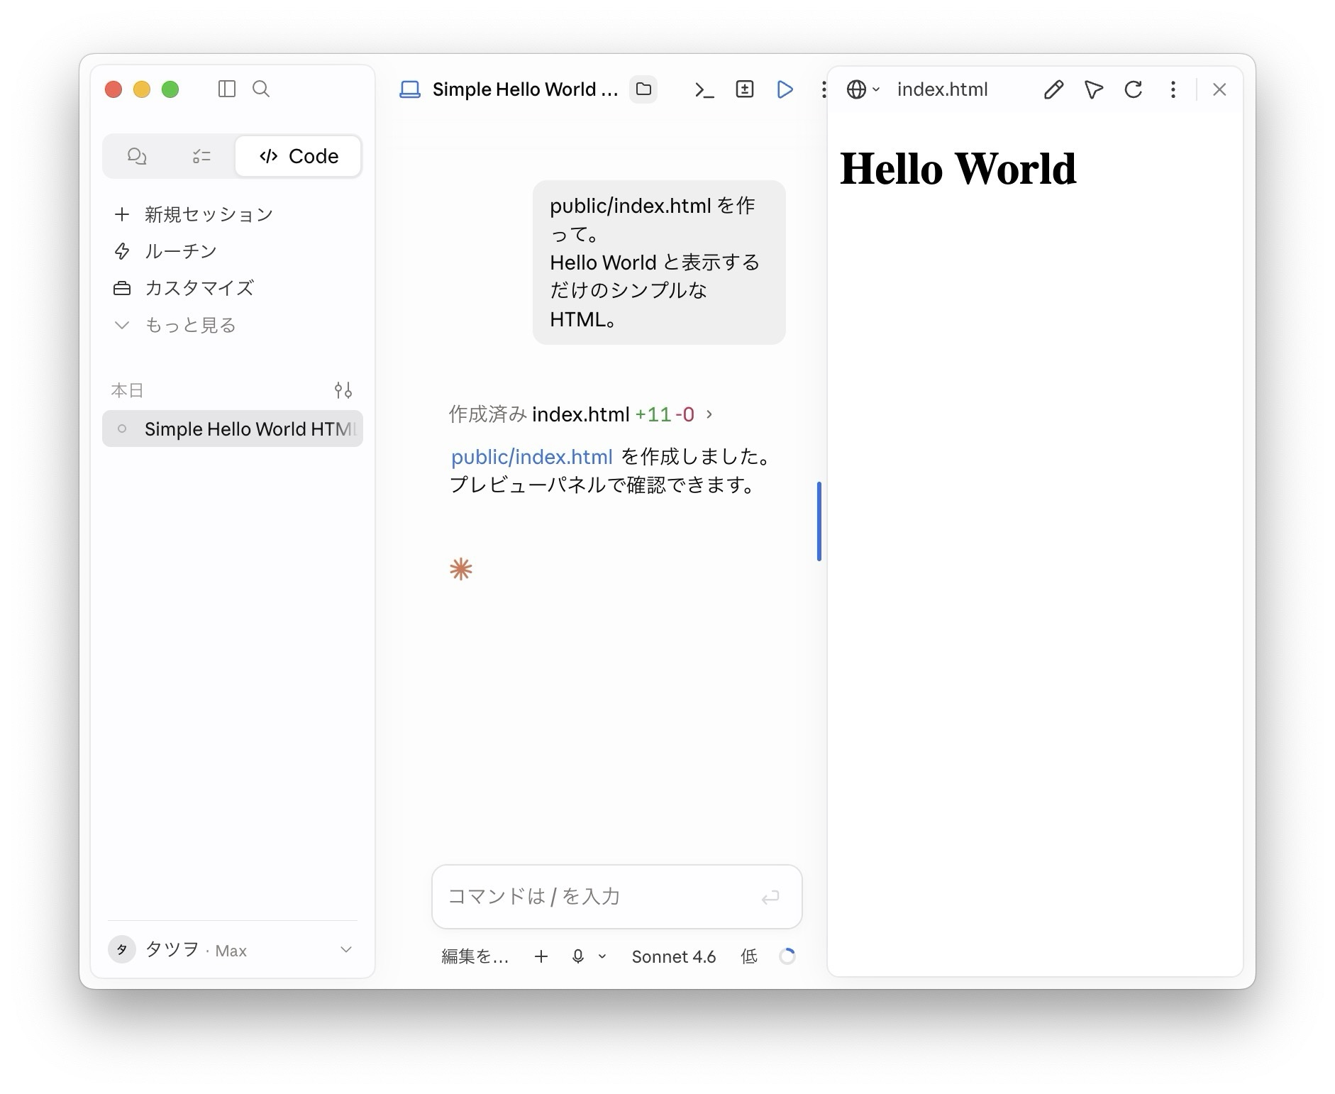
Task: Click the Hello World heading in the preview
Action: tap(958, 169)
